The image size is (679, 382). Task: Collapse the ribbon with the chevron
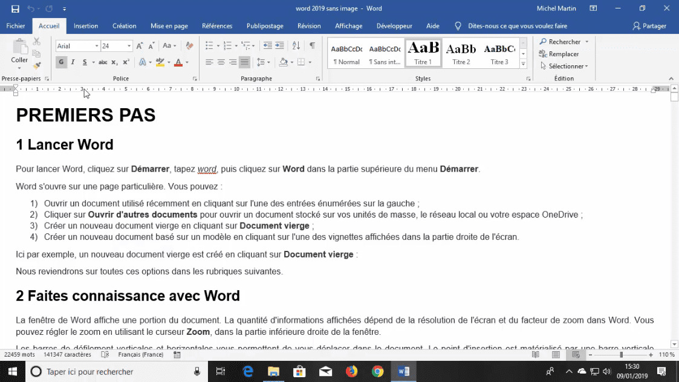(x=671, y=79)
